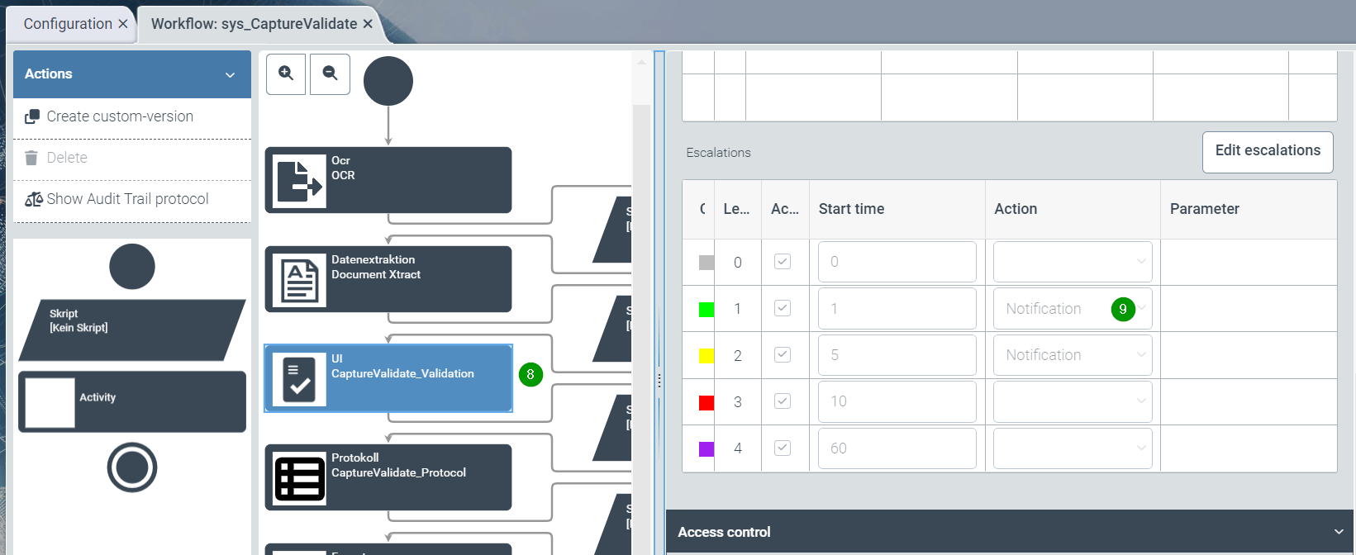The width and height of the screenshot is (1356, 555).
Task: Toggle the active checkbox for level 3
Action: (x=782, y=401)
